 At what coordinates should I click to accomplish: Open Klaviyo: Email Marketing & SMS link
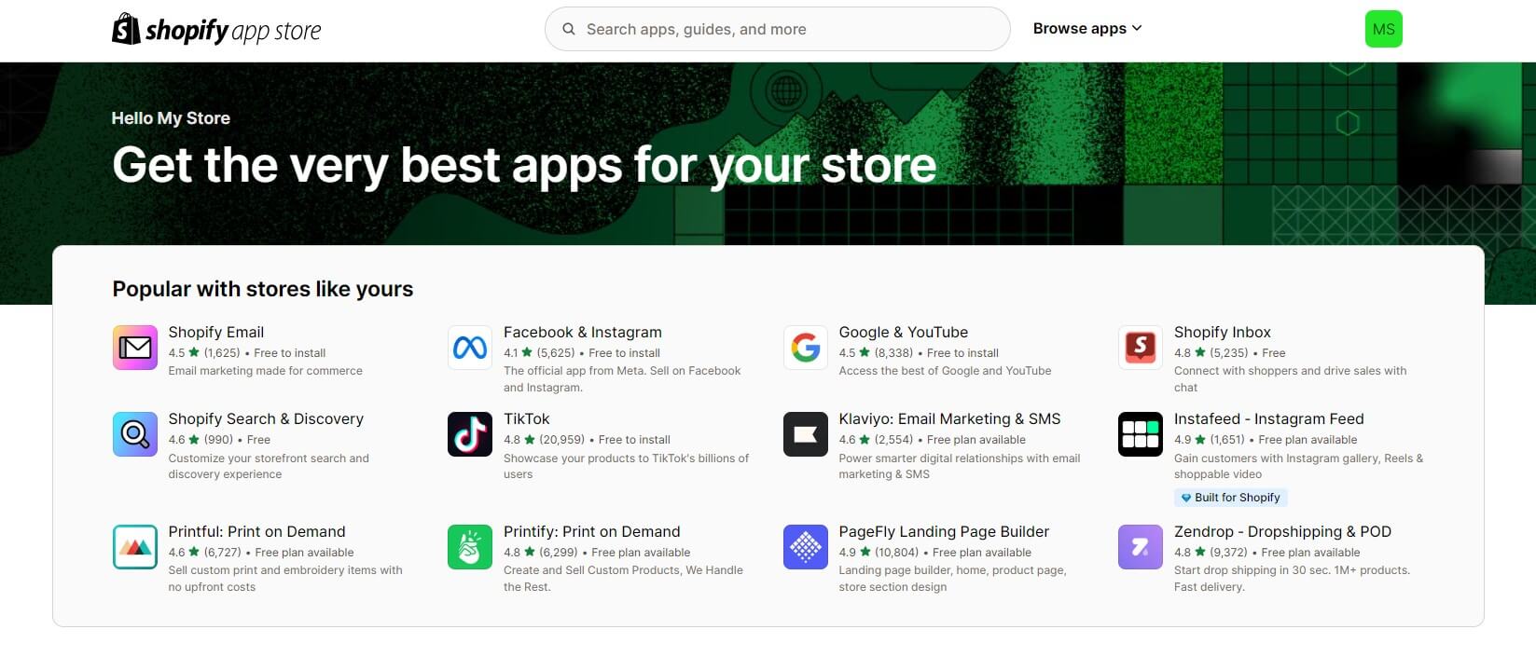tap(949, 418)
